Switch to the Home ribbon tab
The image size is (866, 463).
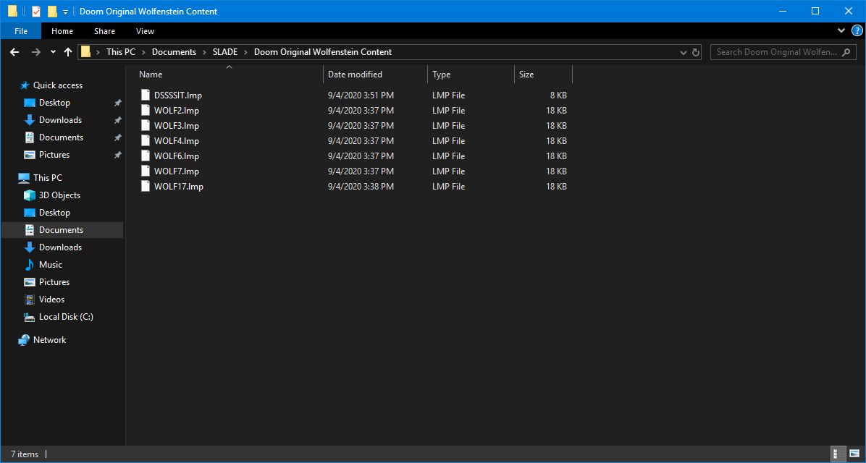[x=62, y=31]
